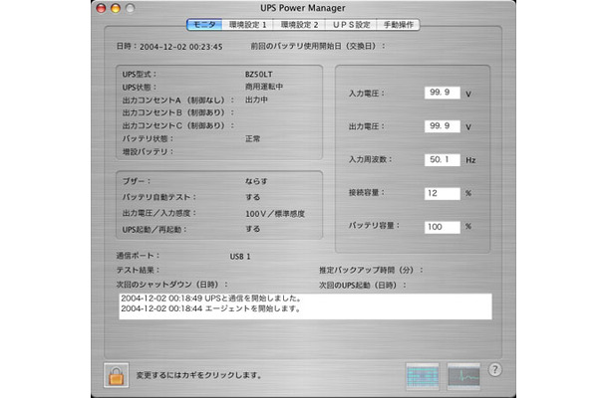Click the UPS Power Manager title bar
Image resolution: width=608 pixels, height=398 pixels.
coord(304,8)
